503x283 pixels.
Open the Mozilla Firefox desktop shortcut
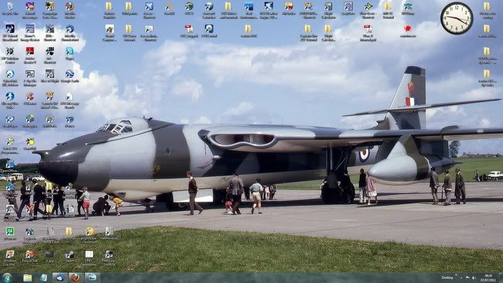point(70,9)
